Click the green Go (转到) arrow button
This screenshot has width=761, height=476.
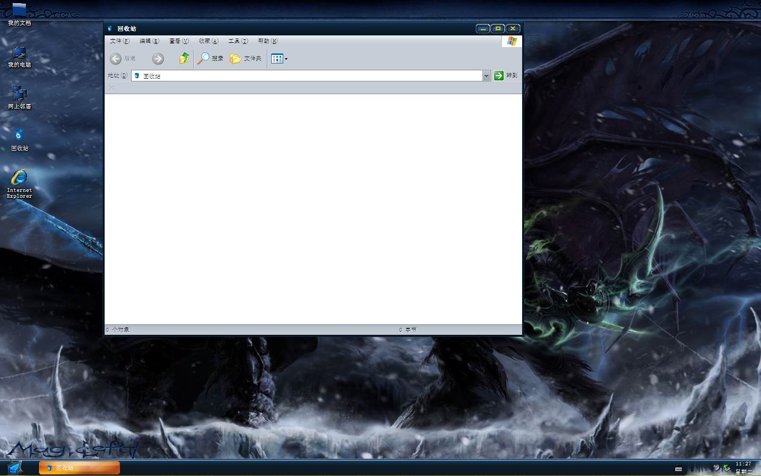click(499, 76)
